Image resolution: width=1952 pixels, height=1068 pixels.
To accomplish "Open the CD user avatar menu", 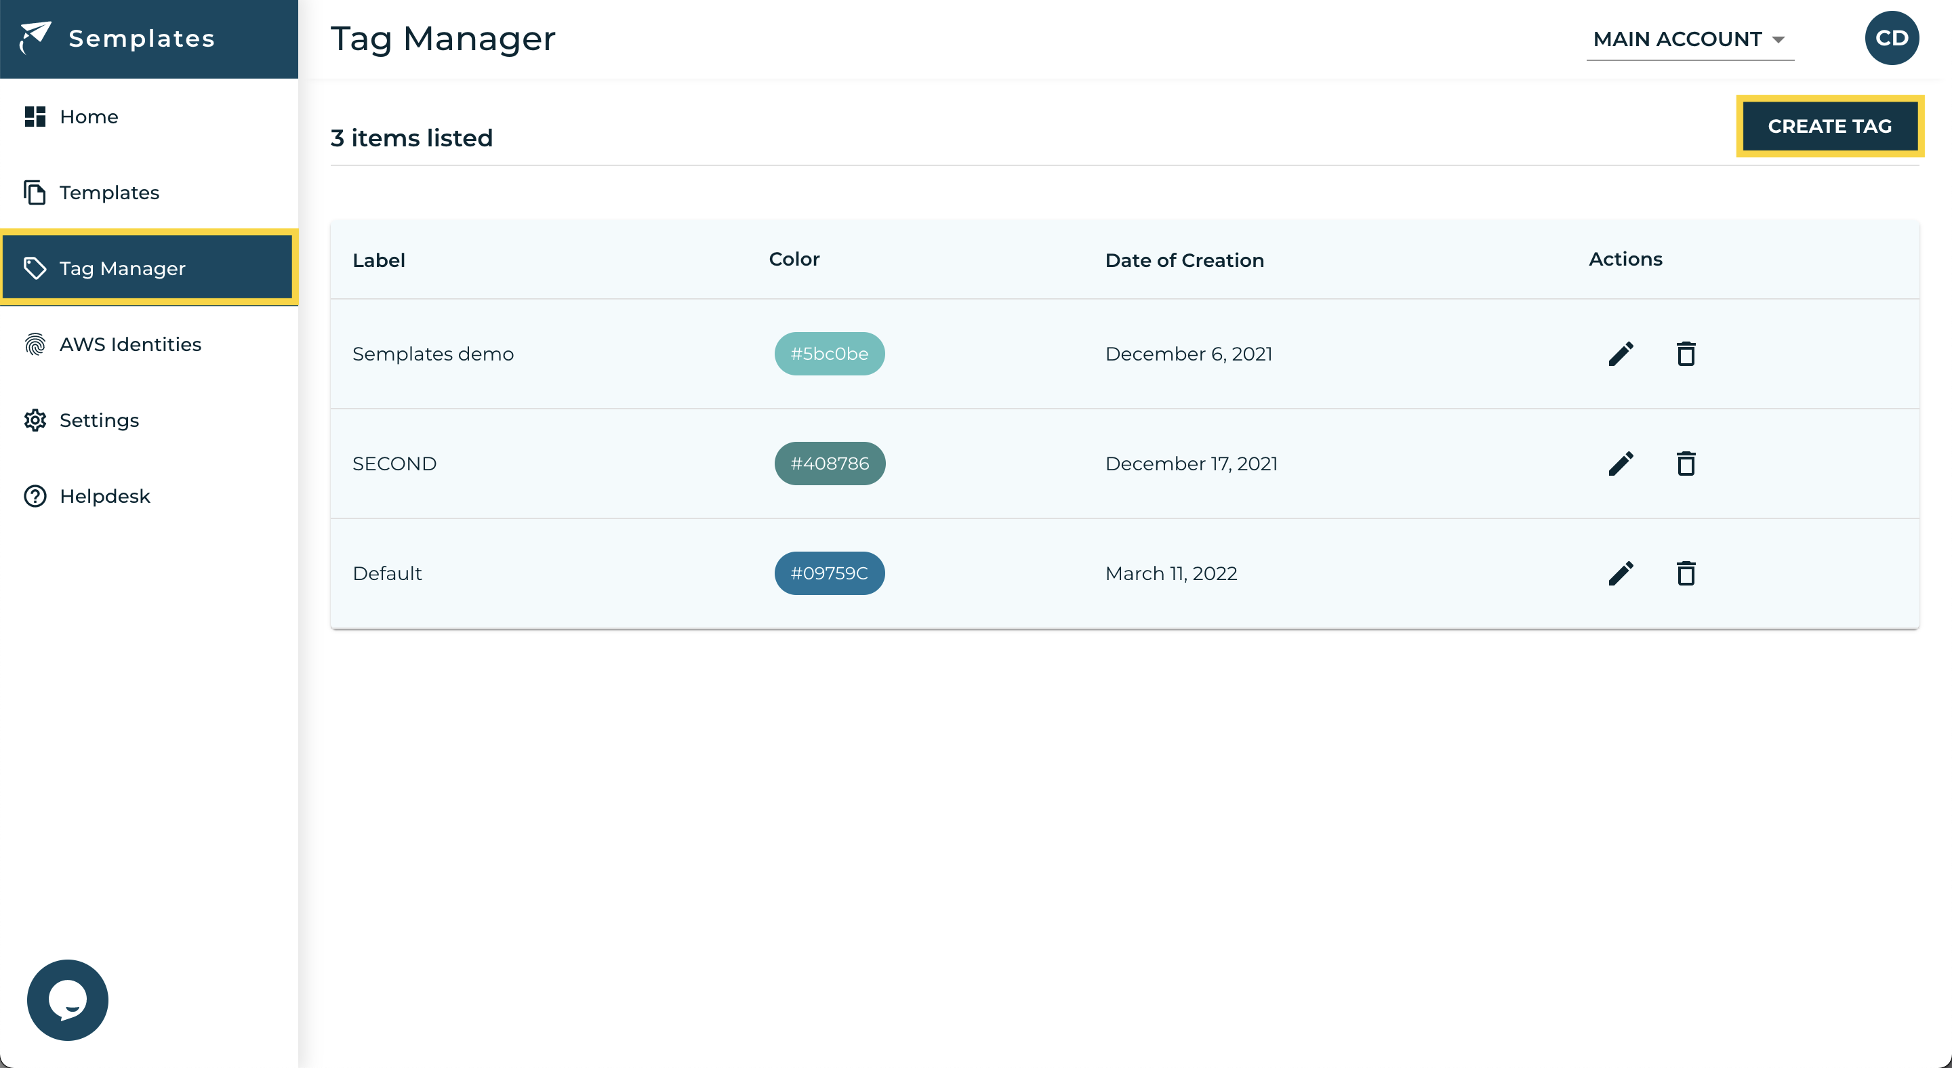I will point(1892,38).
